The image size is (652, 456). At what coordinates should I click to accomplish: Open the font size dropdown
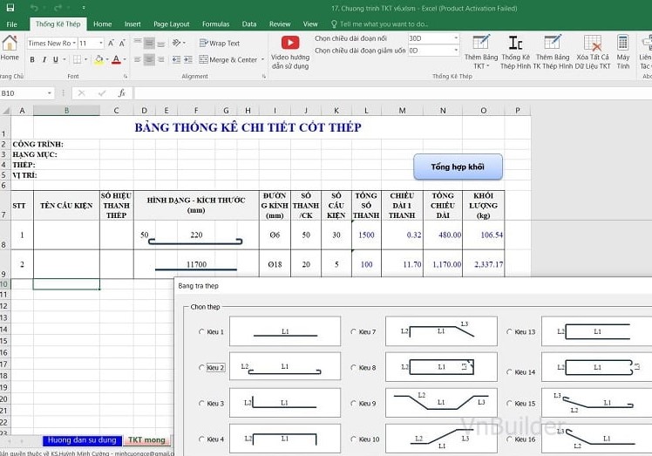101,43
